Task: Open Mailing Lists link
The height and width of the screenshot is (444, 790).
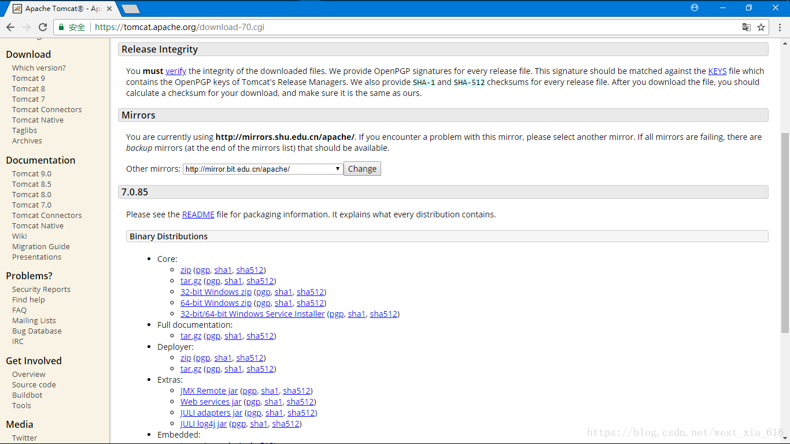Action: (x=34, y=320)
